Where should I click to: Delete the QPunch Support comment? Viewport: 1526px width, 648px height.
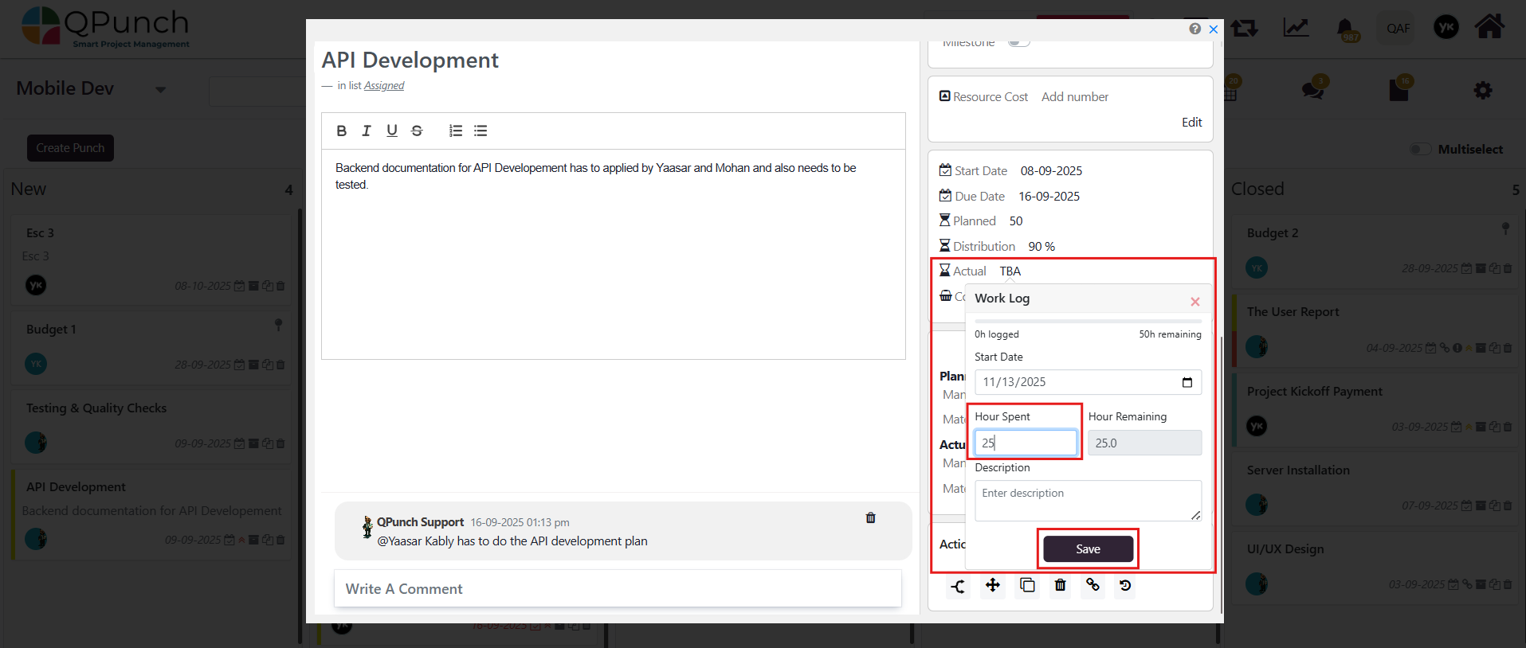870,517
